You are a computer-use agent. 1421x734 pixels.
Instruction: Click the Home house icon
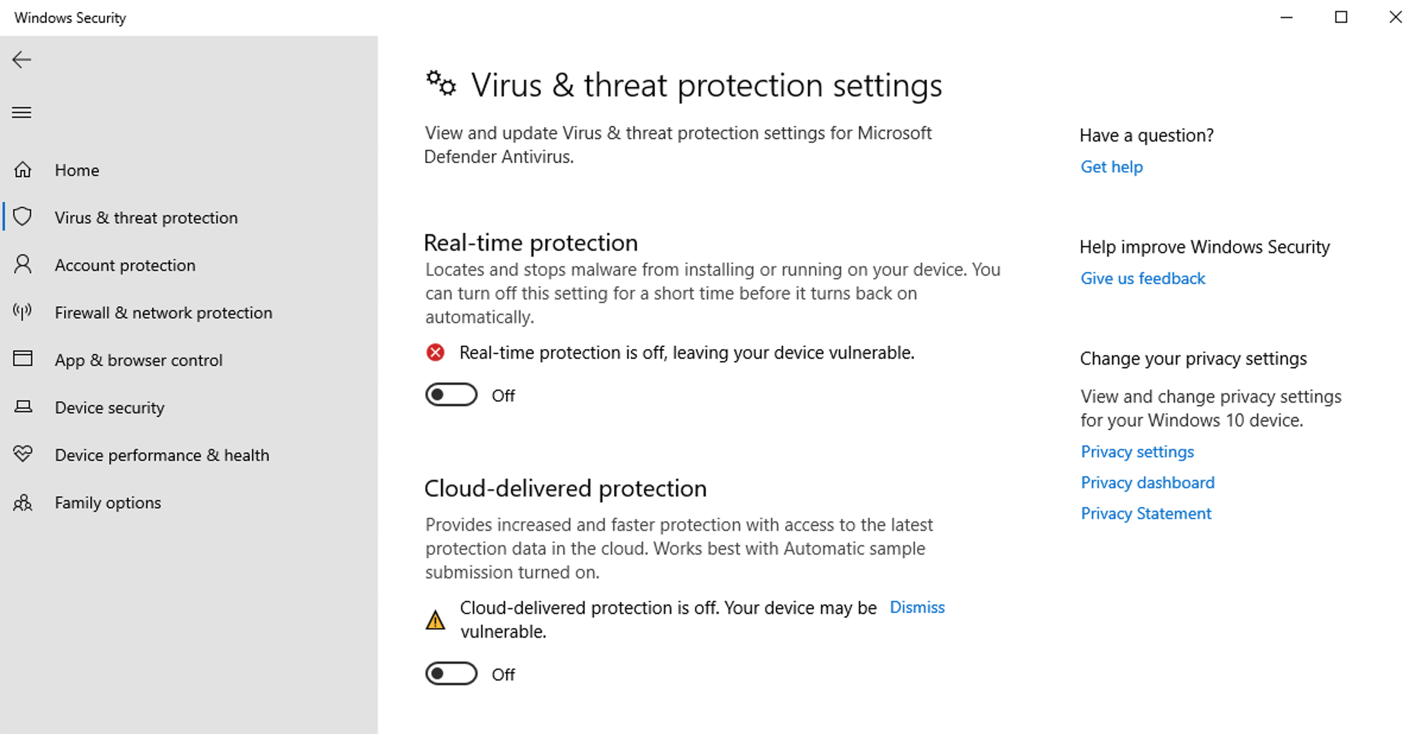pyautogui.click(x=23, y=170)
